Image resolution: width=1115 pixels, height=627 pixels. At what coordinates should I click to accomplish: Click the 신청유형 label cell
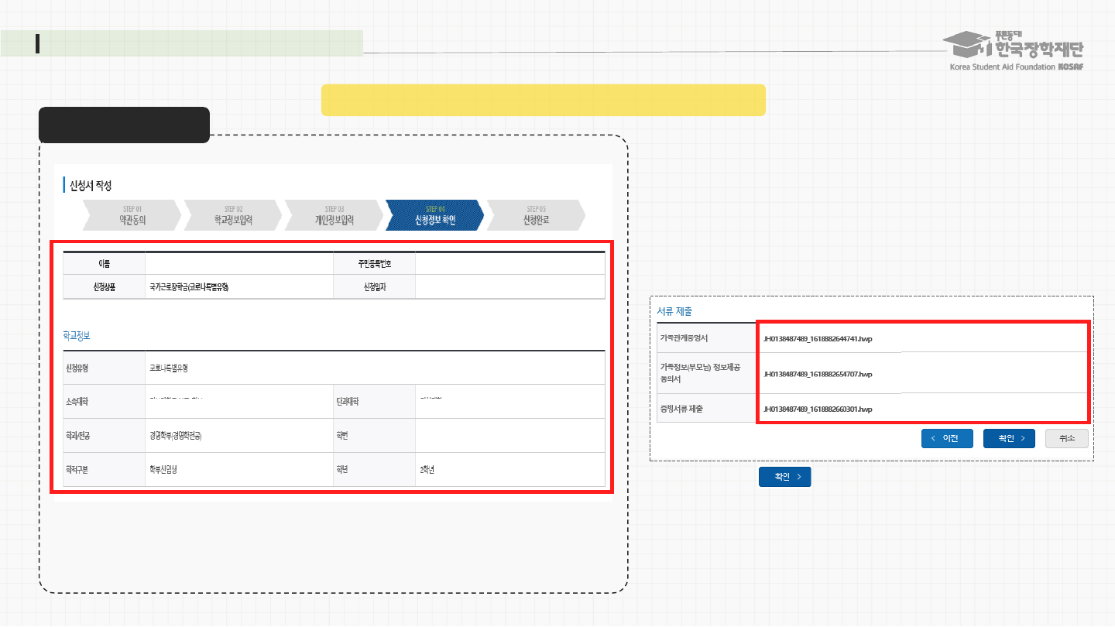pyautogui.click(x=105, y=368)
